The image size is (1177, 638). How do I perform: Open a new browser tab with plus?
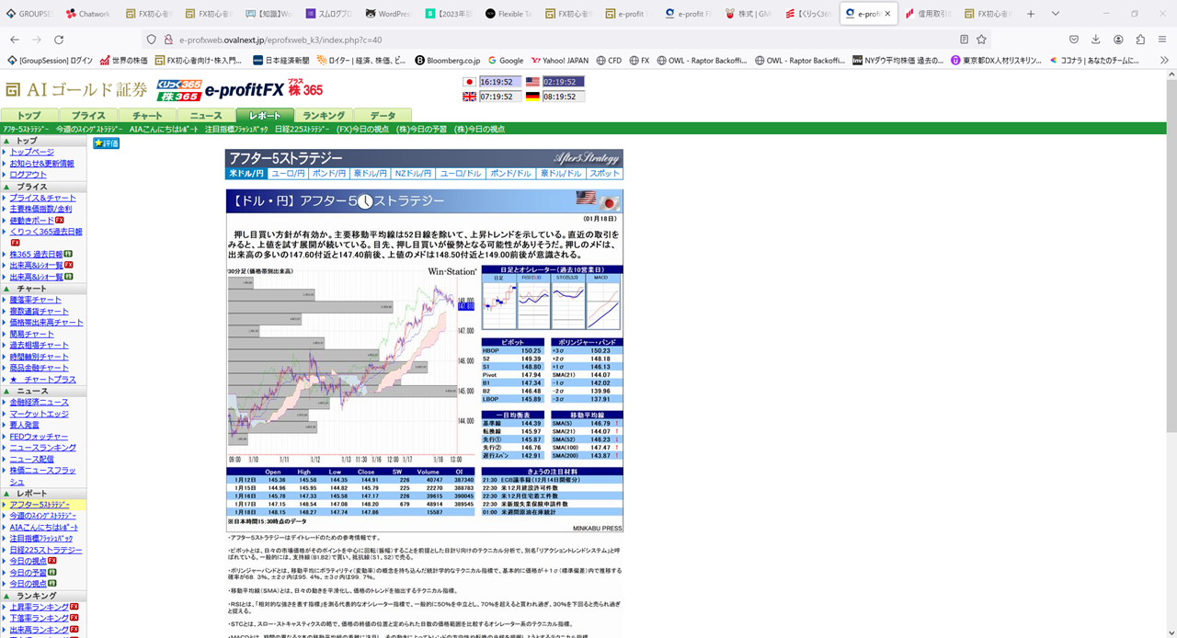tap(1031, 14)
